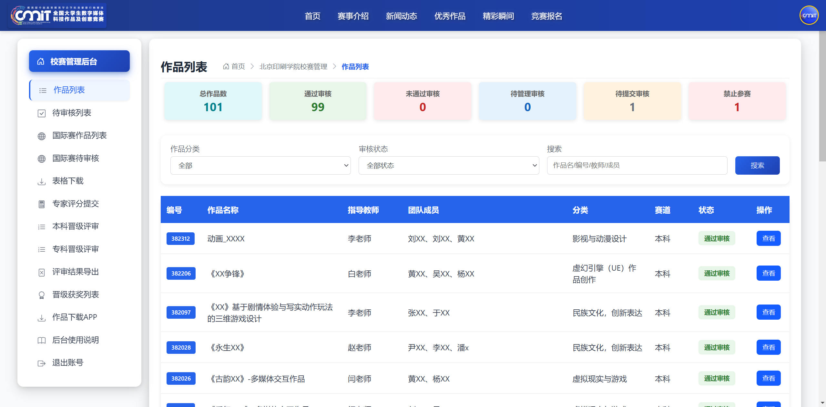Click the globe icon beside 国际赛作品列表
This screenshot has height=407, width=826.
pyautogui.click(x=42, y=136)
